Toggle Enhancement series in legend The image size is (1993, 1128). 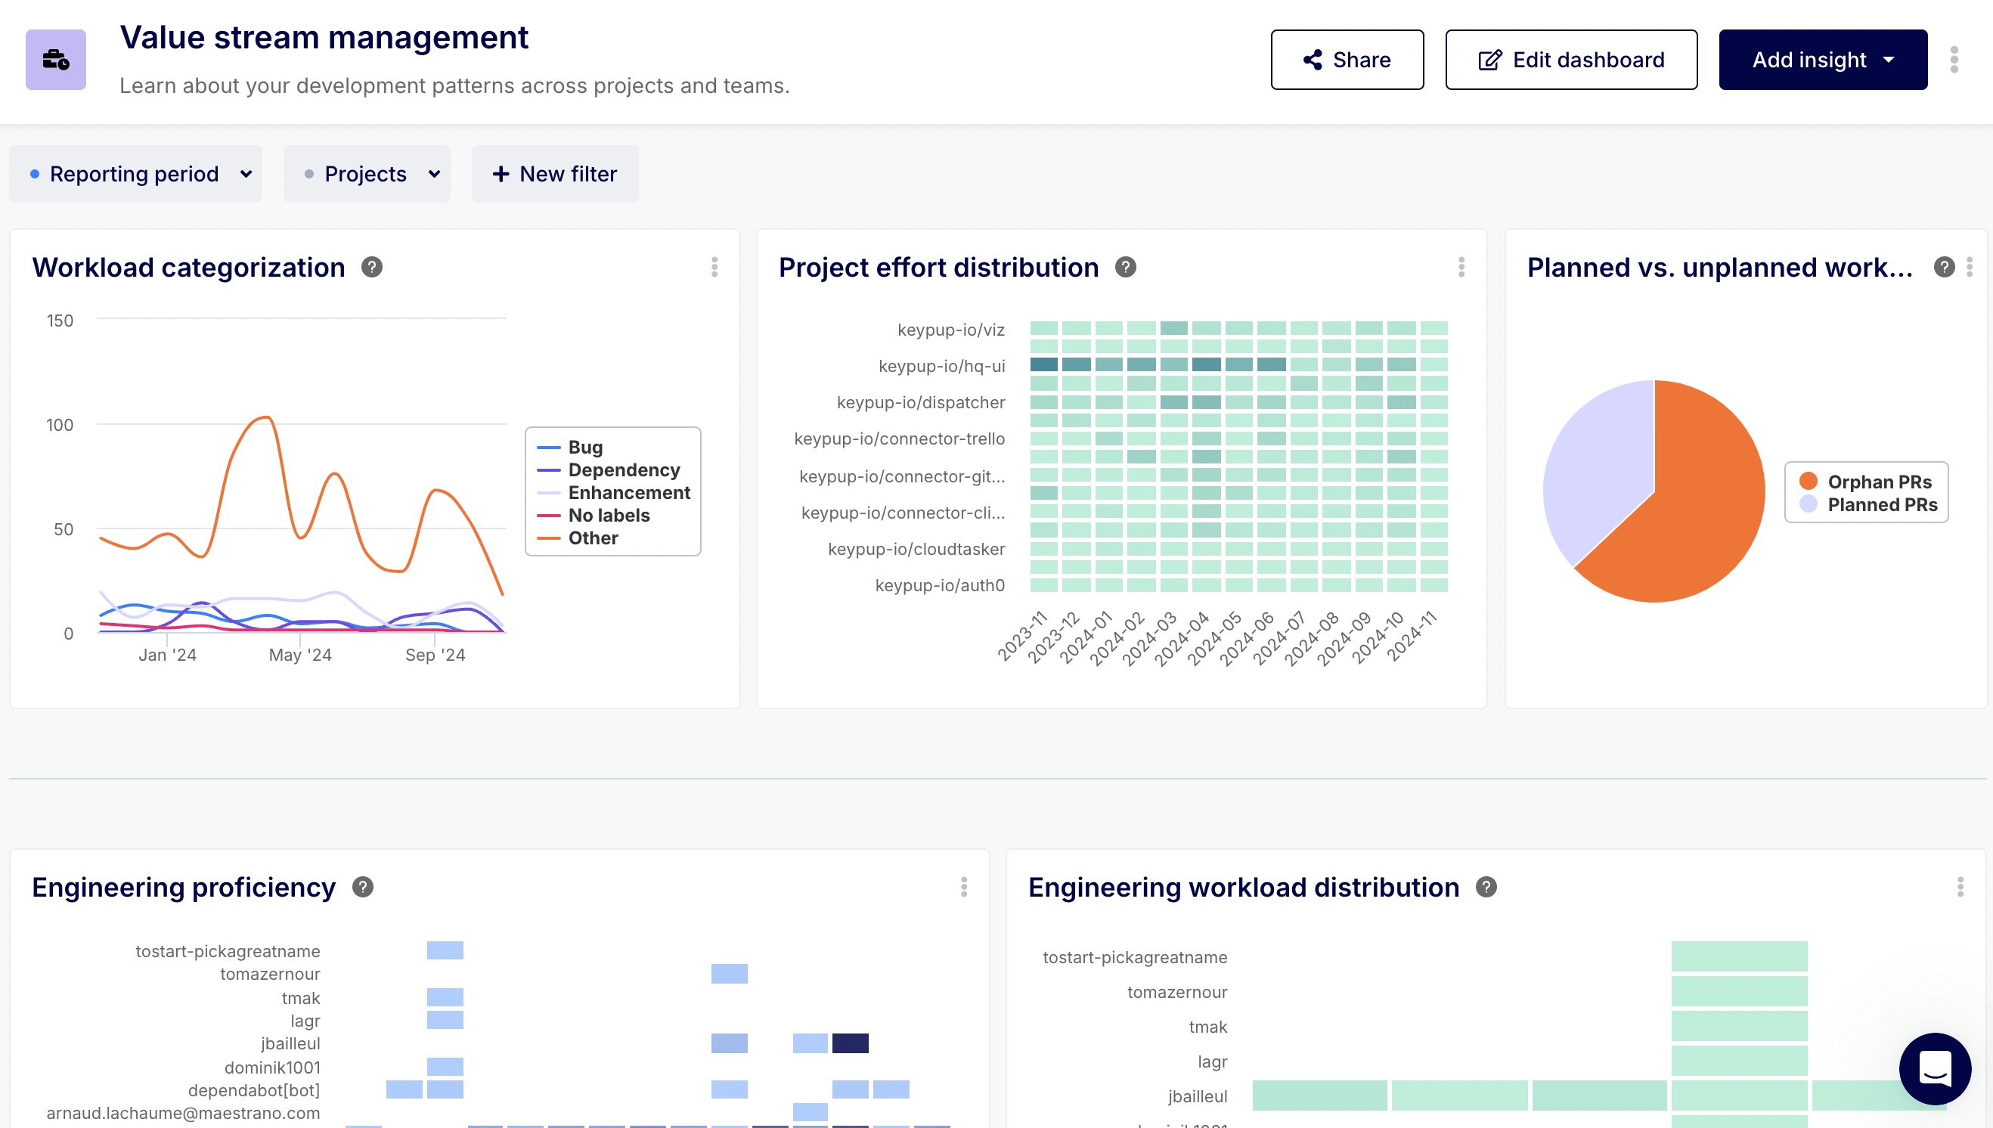coord(628,493)
